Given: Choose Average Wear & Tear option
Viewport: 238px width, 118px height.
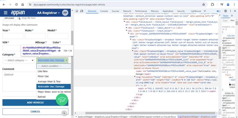Looking at the screenshot, I should point(54,81).
